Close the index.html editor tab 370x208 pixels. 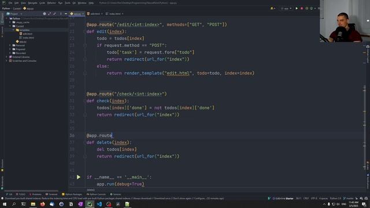[123, 14]
